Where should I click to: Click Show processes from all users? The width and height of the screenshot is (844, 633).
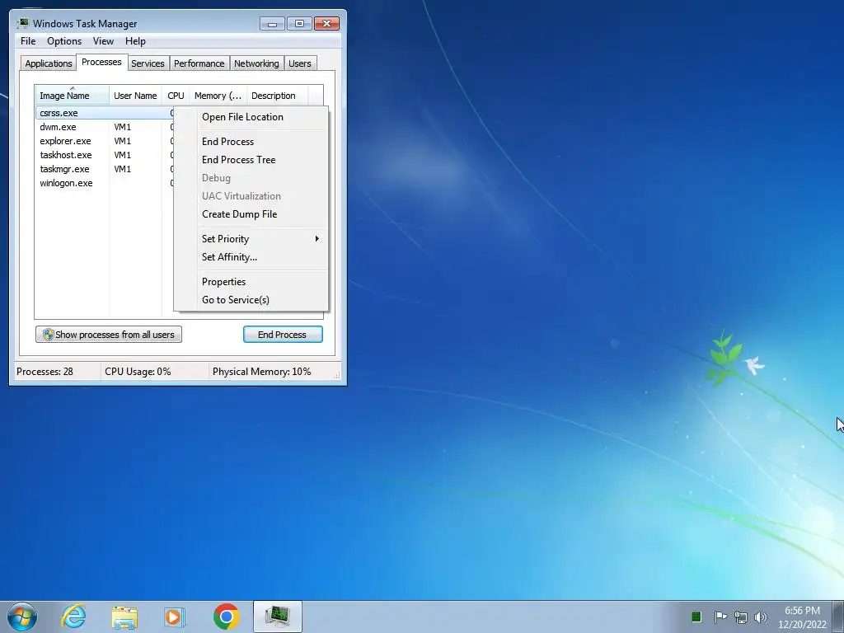point(109,335)
